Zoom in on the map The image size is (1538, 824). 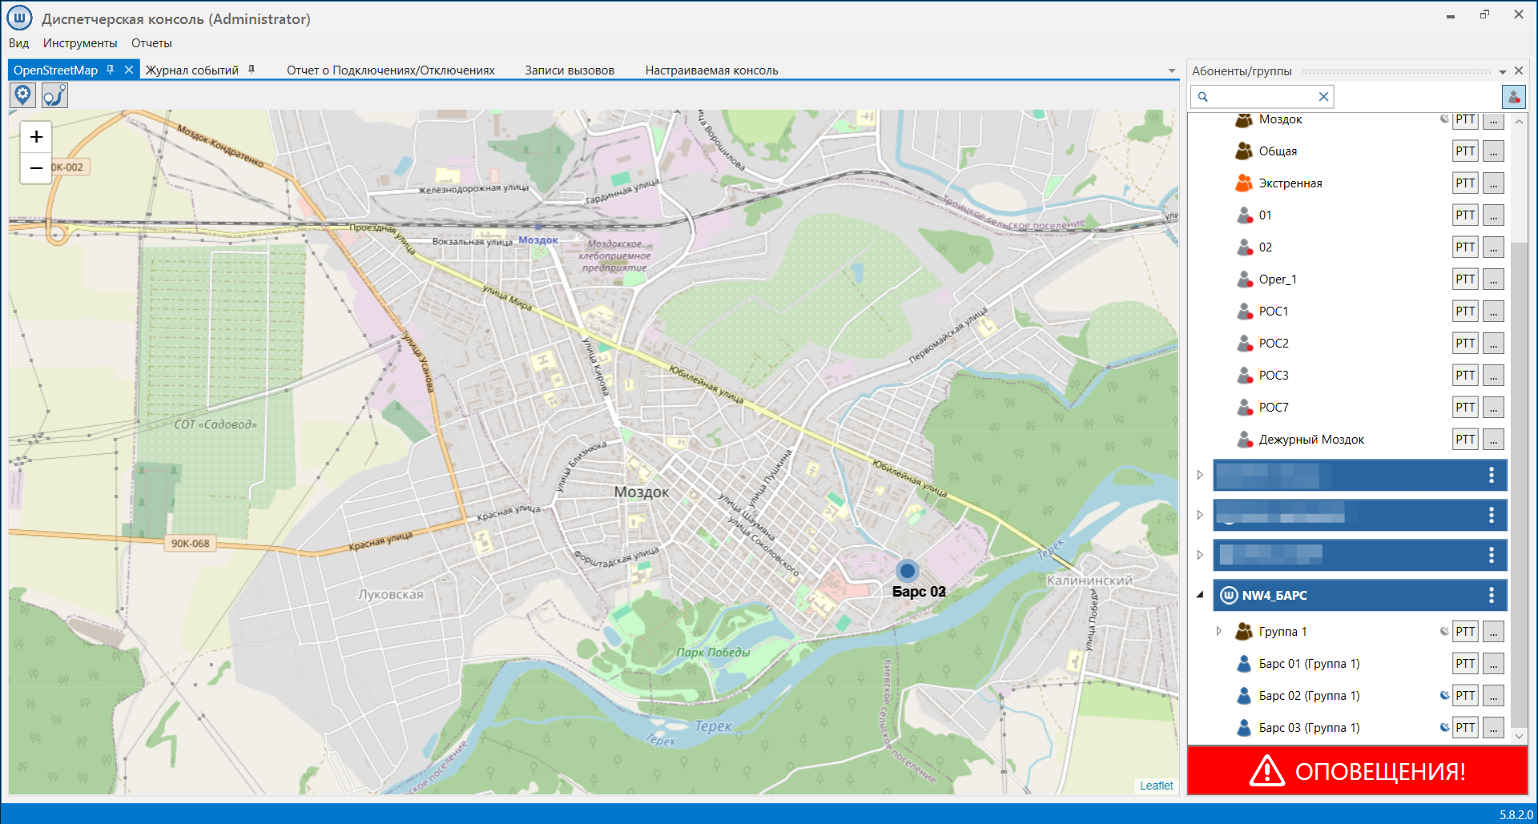[x=36, y=137]
